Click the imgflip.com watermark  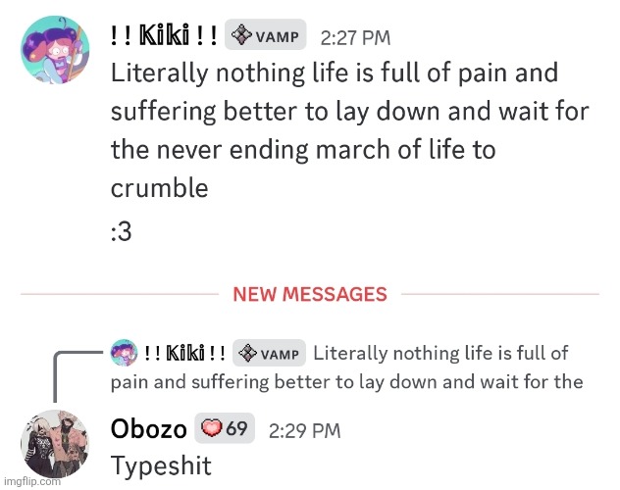tap(33, 481)
